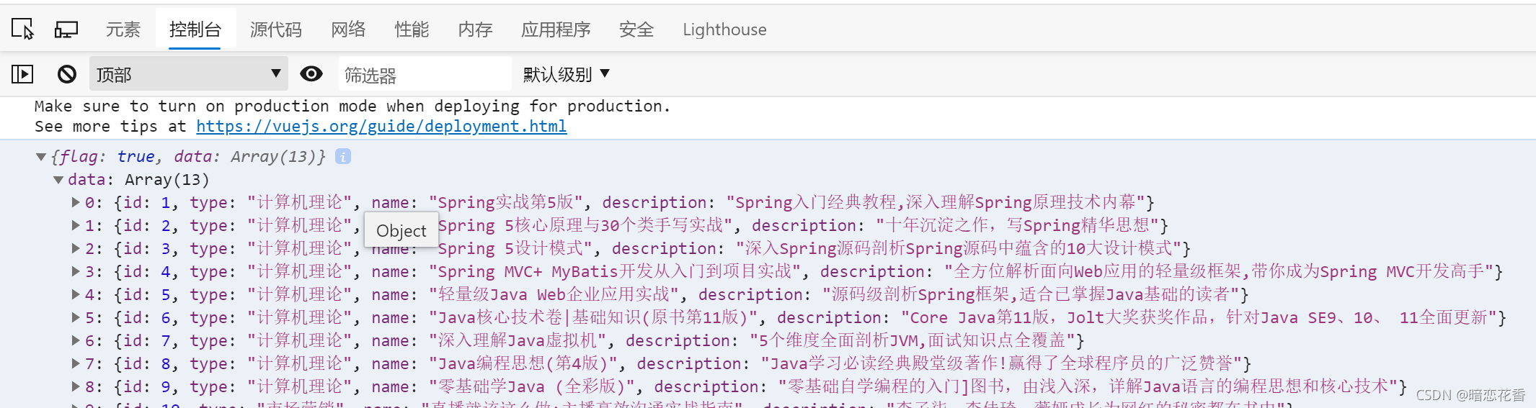Switch to the 应用程序 tab

click(556, 30)
